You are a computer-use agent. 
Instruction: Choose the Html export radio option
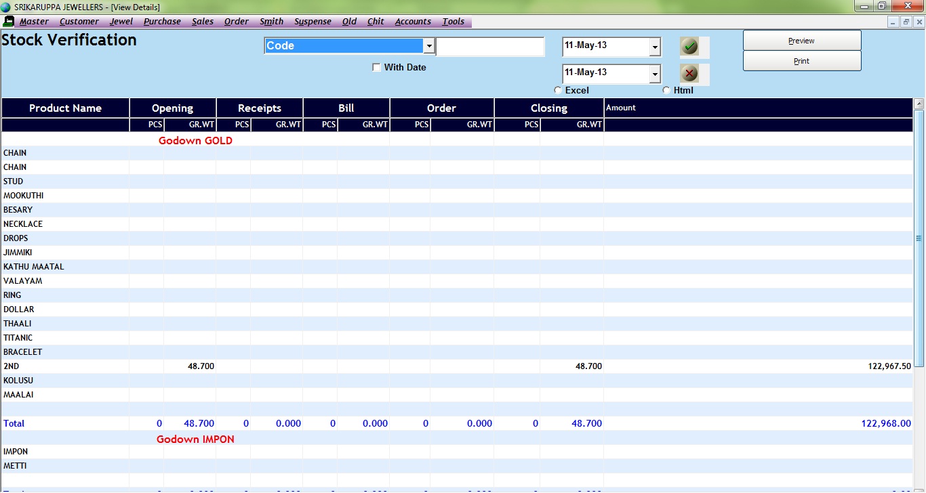(x=666, y=91)
